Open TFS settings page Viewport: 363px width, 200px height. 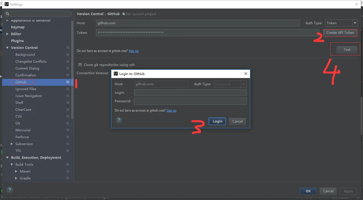[x=18, y=151]
